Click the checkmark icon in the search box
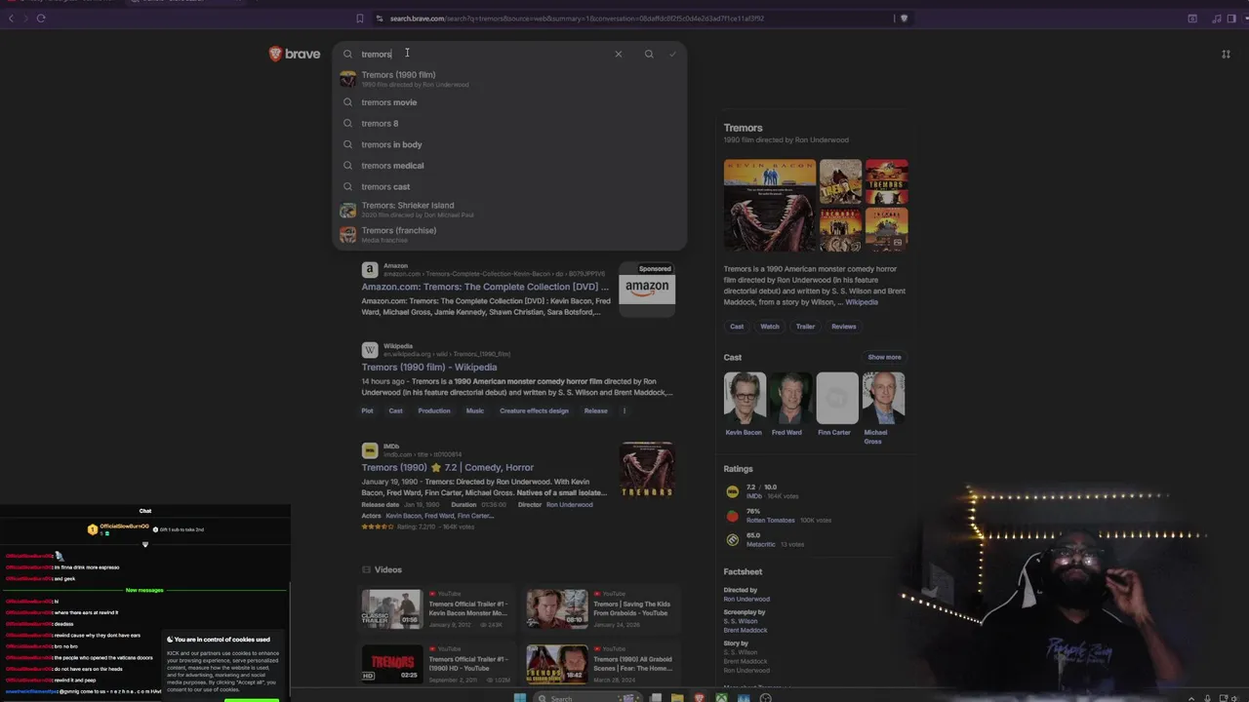The height and width of the screenshot is (702, 1249). click(x=672, y=54)
